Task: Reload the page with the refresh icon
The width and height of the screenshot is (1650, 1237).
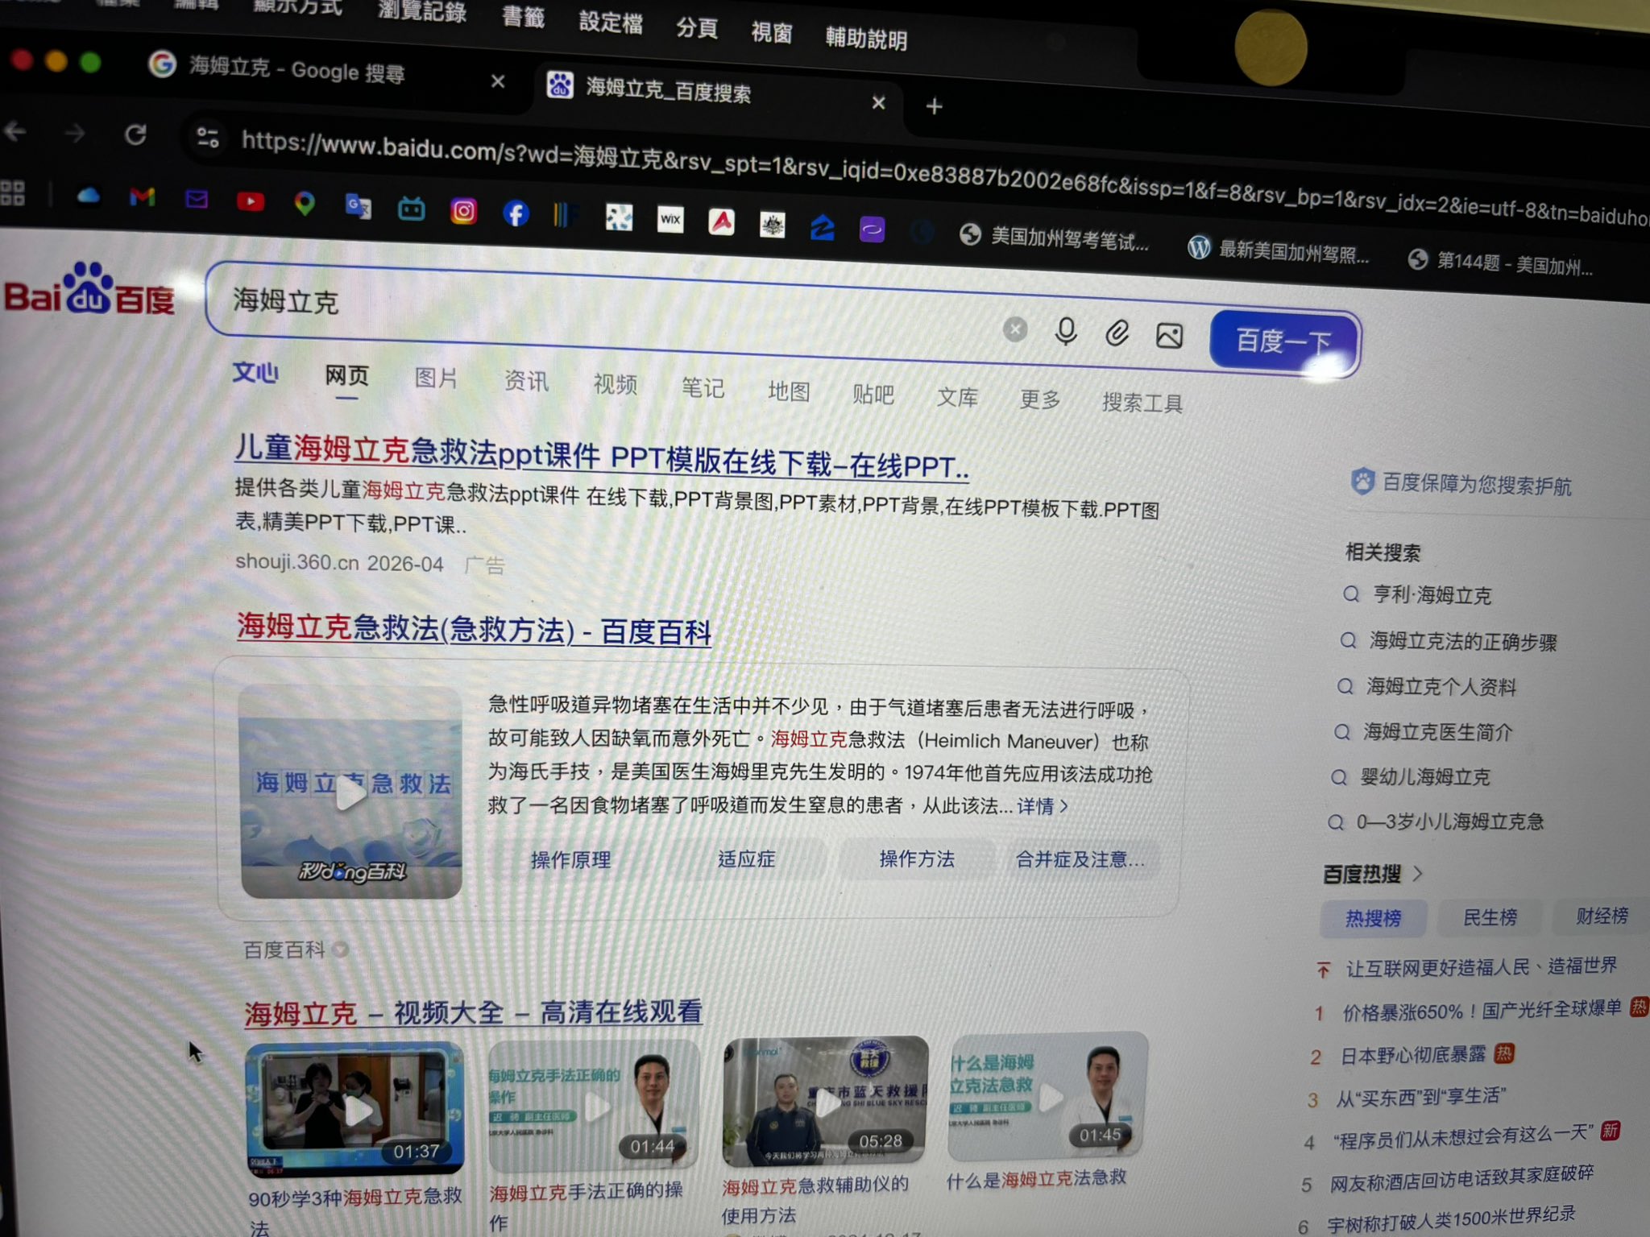Action: click(135, 134)
